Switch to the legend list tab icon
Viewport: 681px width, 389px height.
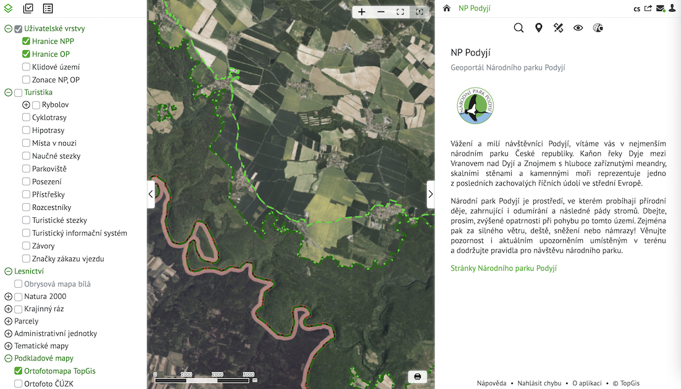pos(48,8)
